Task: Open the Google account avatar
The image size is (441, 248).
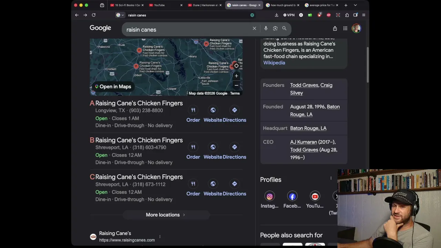Action: click(356, 29)
